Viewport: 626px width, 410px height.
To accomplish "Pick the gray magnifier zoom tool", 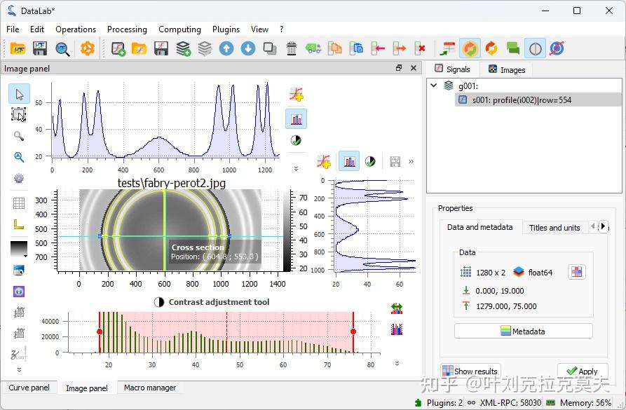I will point(19,136).
